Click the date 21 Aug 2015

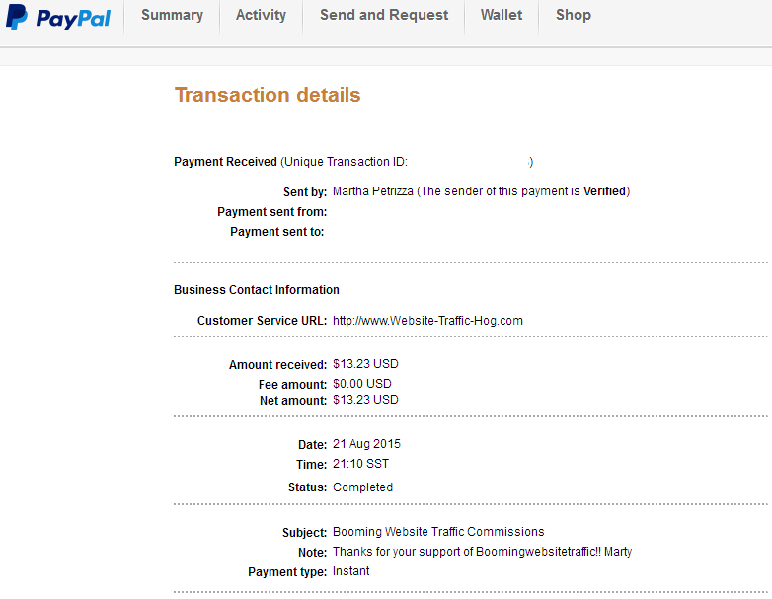(x=366, y=444)
